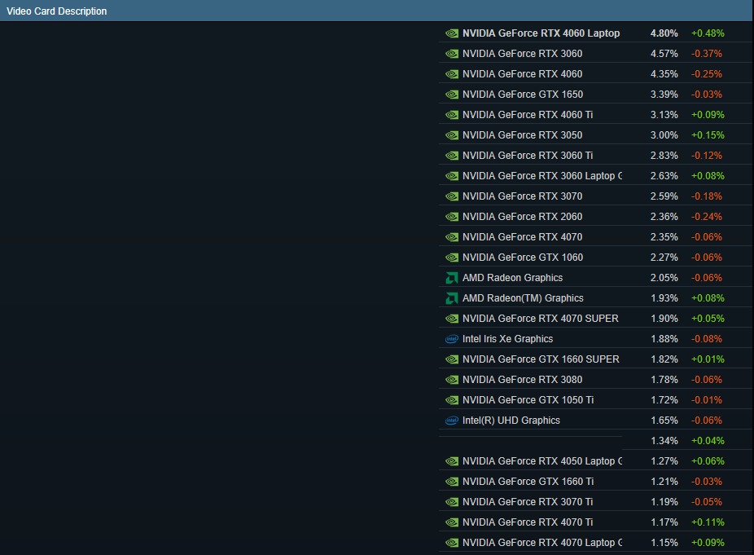754x555 pixels.
Task: Click the +0.04% change value
Action: [708, 441]
